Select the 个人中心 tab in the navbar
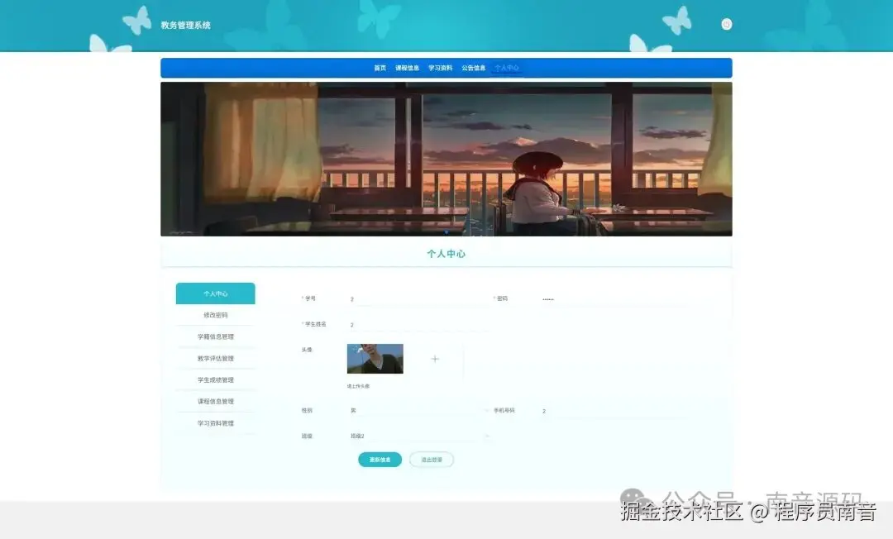893x539 pixels. click(x=506, y=68)
